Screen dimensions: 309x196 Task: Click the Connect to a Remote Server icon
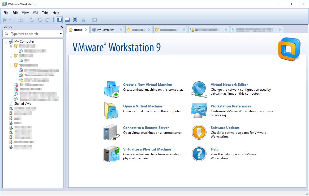pos(111,132)
